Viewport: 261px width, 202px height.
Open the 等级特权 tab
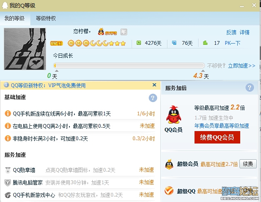46,18
